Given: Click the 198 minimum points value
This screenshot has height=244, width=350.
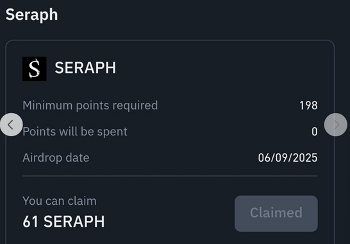Looking at the screenshot, I should coord(308,105).
